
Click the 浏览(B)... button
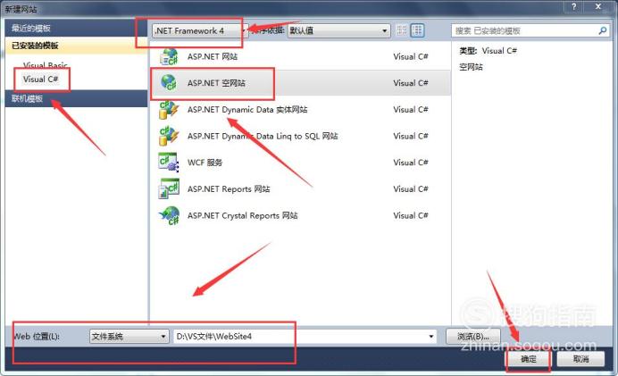pyautogui.click(x=473, y=336)
